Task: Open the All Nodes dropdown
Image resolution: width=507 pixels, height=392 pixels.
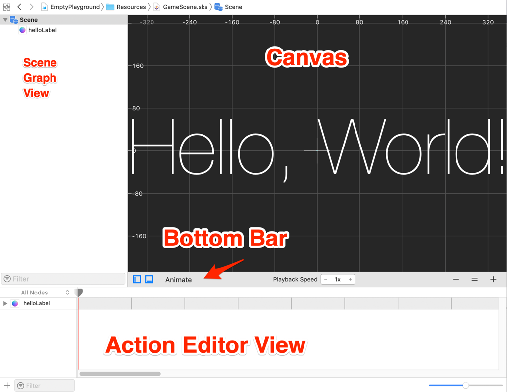Action: [x=45, y=293]
